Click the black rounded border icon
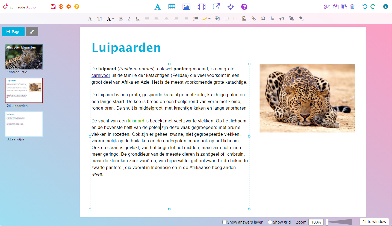 226,19
